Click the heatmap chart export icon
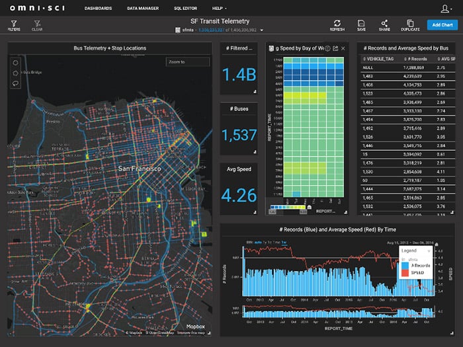 (335, 48)
